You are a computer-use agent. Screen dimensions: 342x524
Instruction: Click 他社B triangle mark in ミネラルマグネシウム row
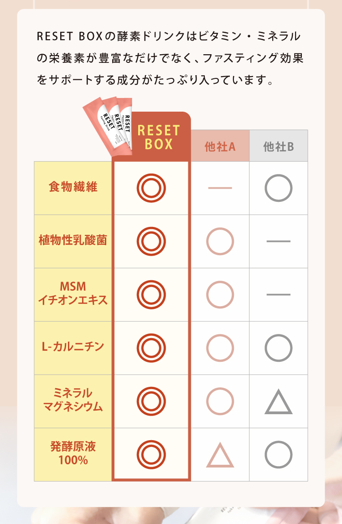[279, 403]
